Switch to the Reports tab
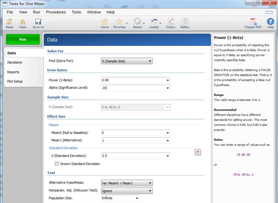 13,72
